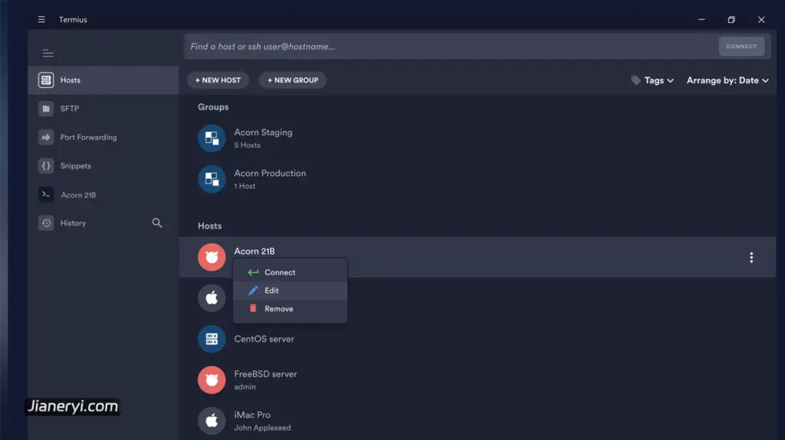Click the Hosts sidebar icon
This screenshot has height=440, width=785.
[46, 80]
